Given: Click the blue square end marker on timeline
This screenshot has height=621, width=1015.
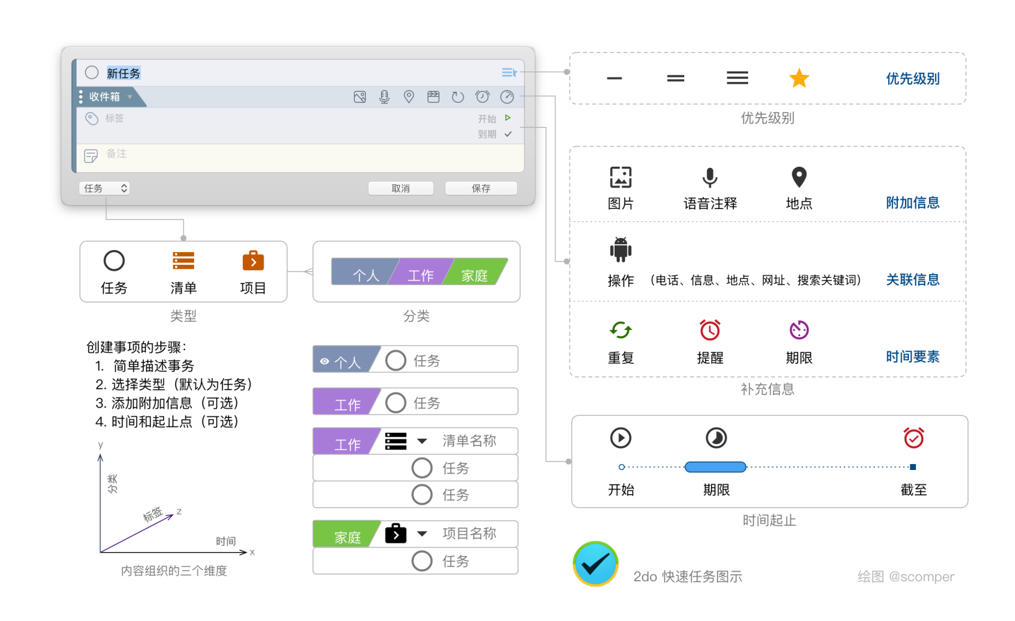Looking at the screenshot, I should (913, 467).
